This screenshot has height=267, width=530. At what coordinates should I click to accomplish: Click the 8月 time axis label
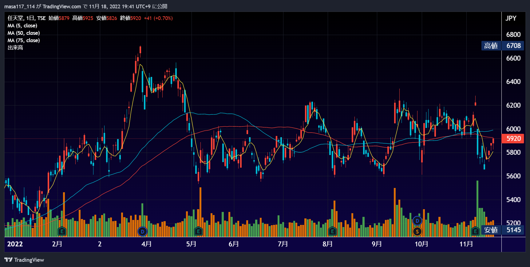coord(327,244)
